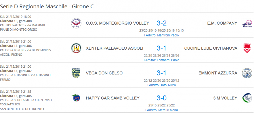
Task: Open the Xentek Pallavolo Ascoli crest icon
Action: [x=76, y=48]
